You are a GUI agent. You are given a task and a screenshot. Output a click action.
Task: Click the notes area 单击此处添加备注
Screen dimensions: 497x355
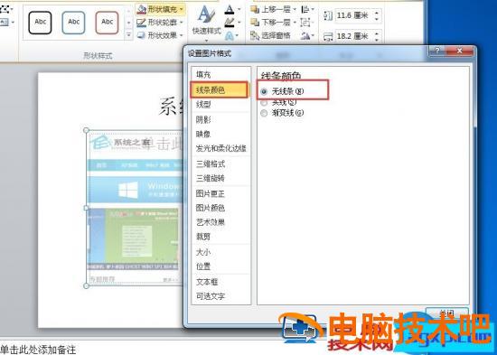[x=38, y=350]
